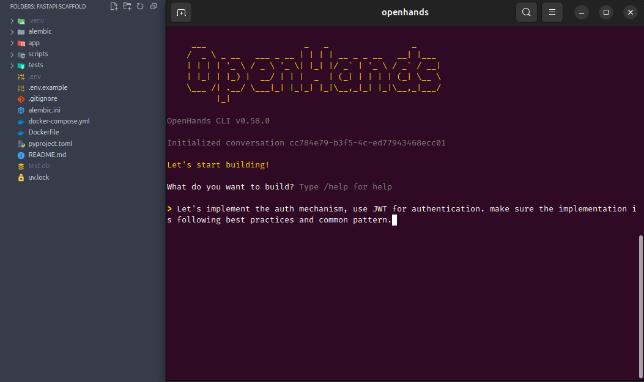This screenshot has height=382, width=644.
Task: Create a new file in the explorer
Action: (114, 6)
